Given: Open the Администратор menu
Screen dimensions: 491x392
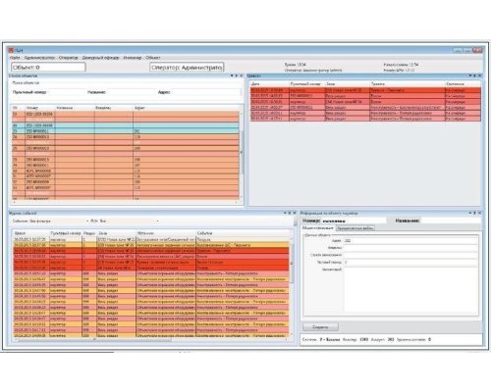Looking at the screenshot, I should [x=39, y=58].
